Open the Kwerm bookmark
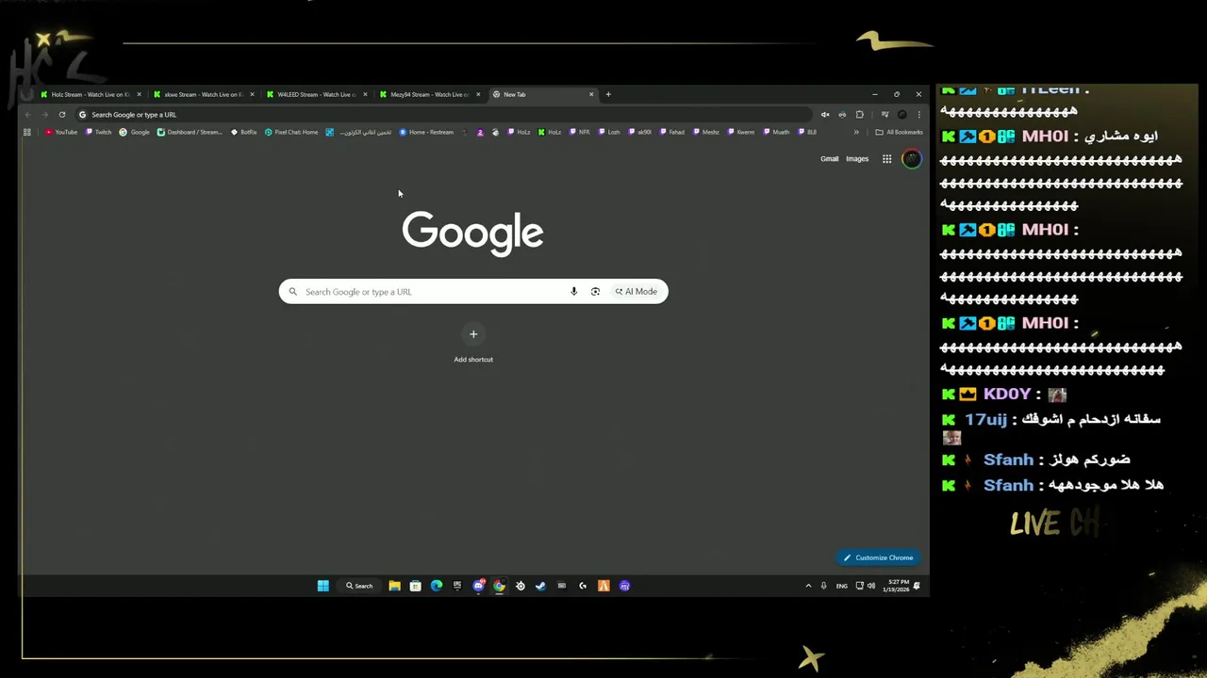The image size is (1207, 678). coord(741,132)
